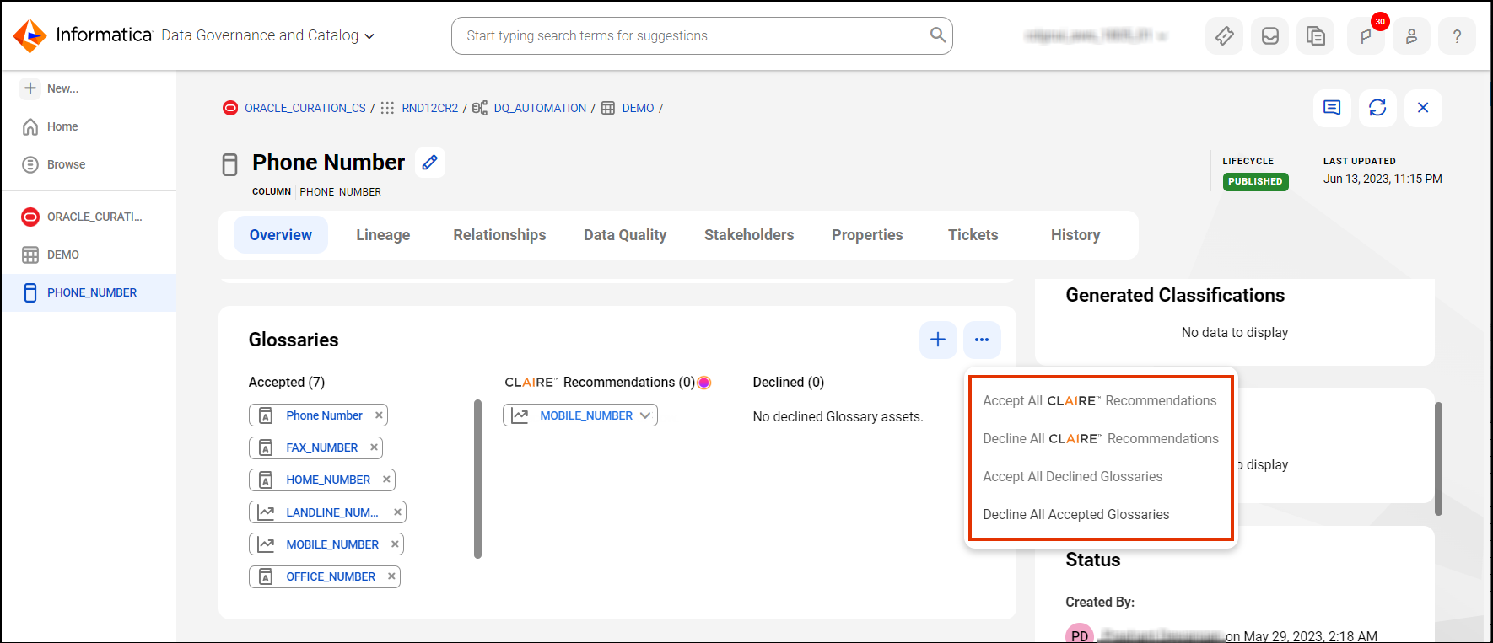Open the tag icon in the header
Viewport: 1493px width, 643px height.
[1225, 35]
